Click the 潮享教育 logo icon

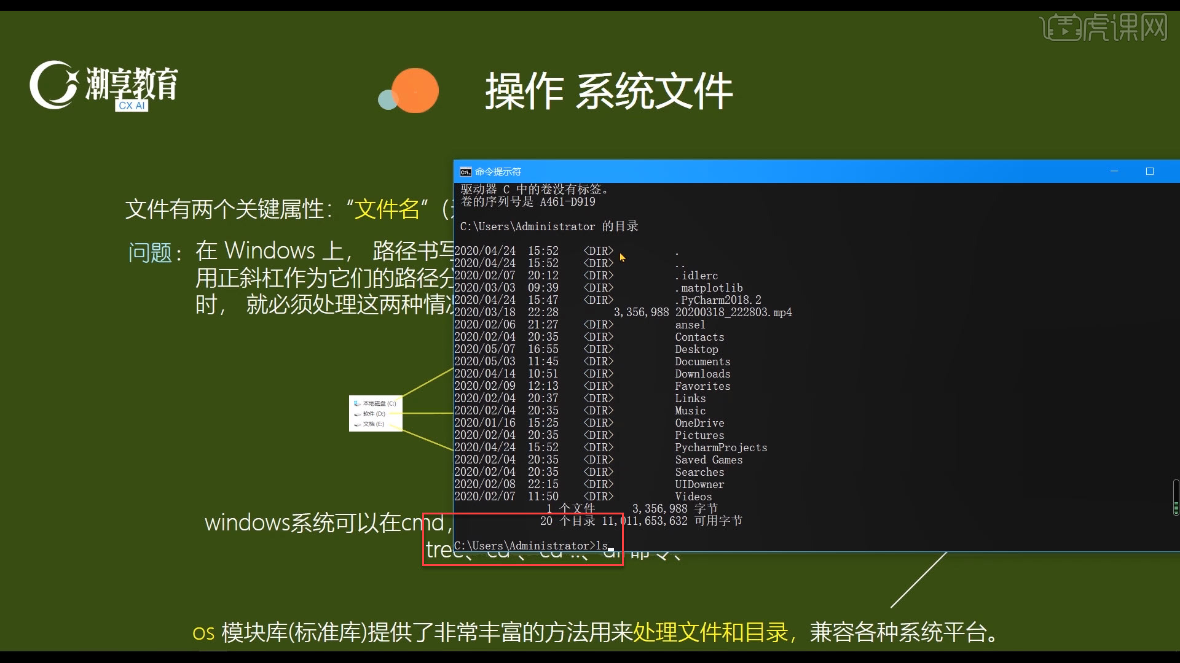[54, 85]
